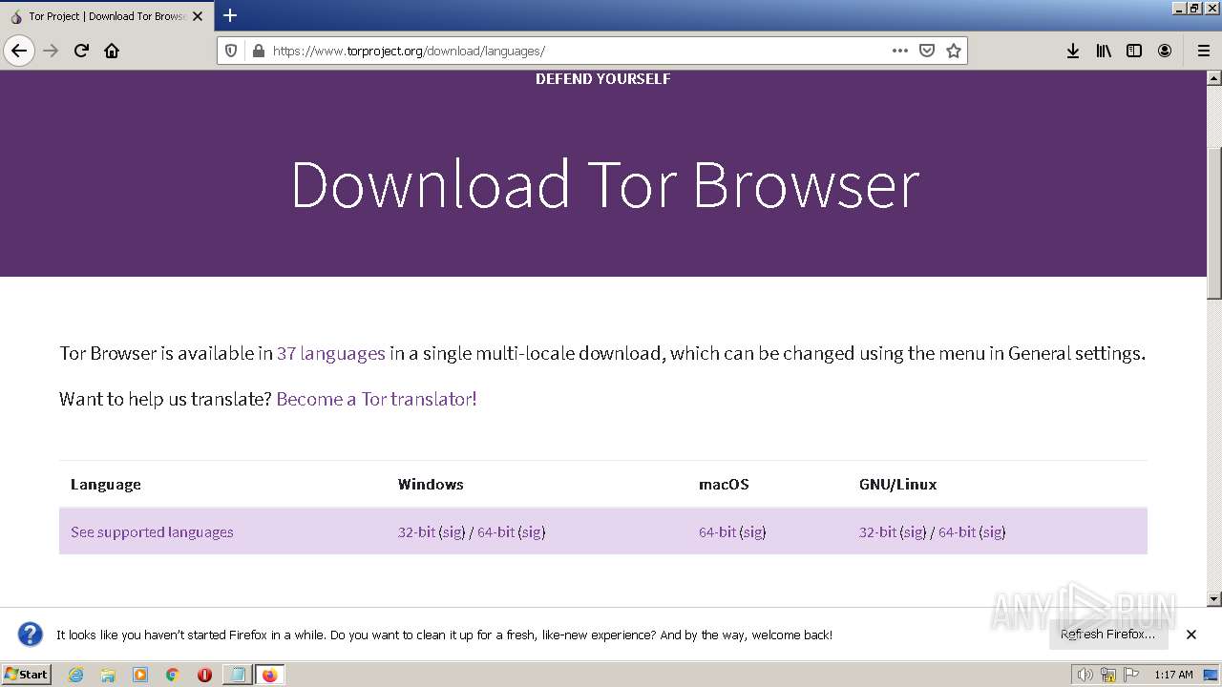Click the system clock 1:17 AM
The image size is (1222, 687).
(x=1173, y=675)
